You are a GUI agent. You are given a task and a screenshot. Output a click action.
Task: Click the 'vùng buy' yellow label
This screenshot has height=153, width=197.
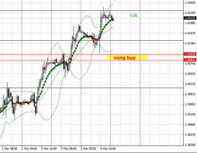pos(127,57)
